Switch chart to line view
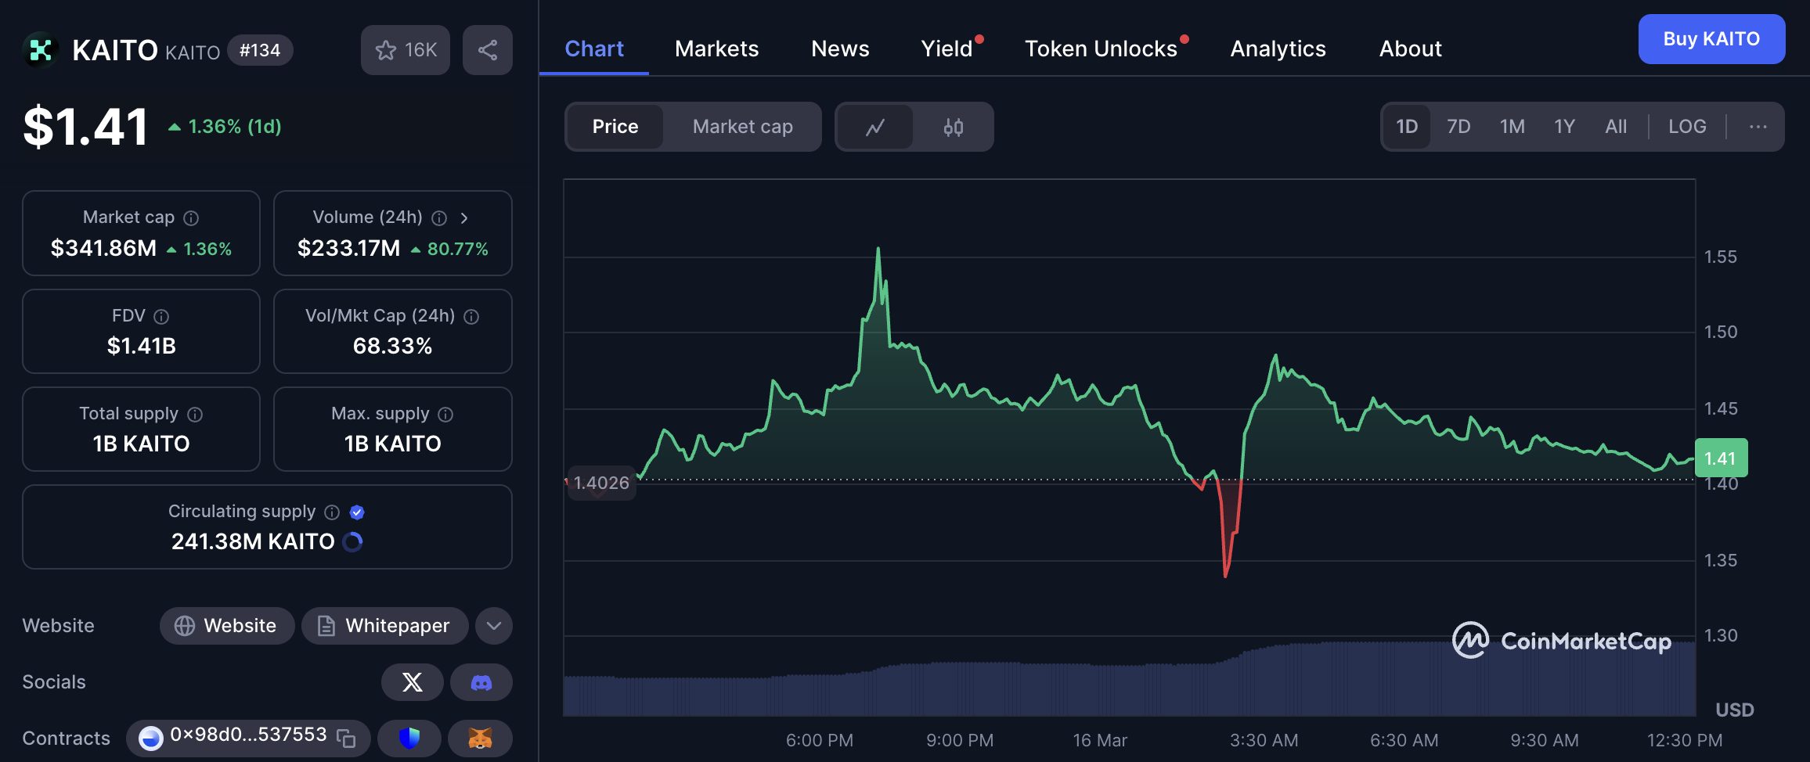The image size is (1810, 762). [875, 127]
